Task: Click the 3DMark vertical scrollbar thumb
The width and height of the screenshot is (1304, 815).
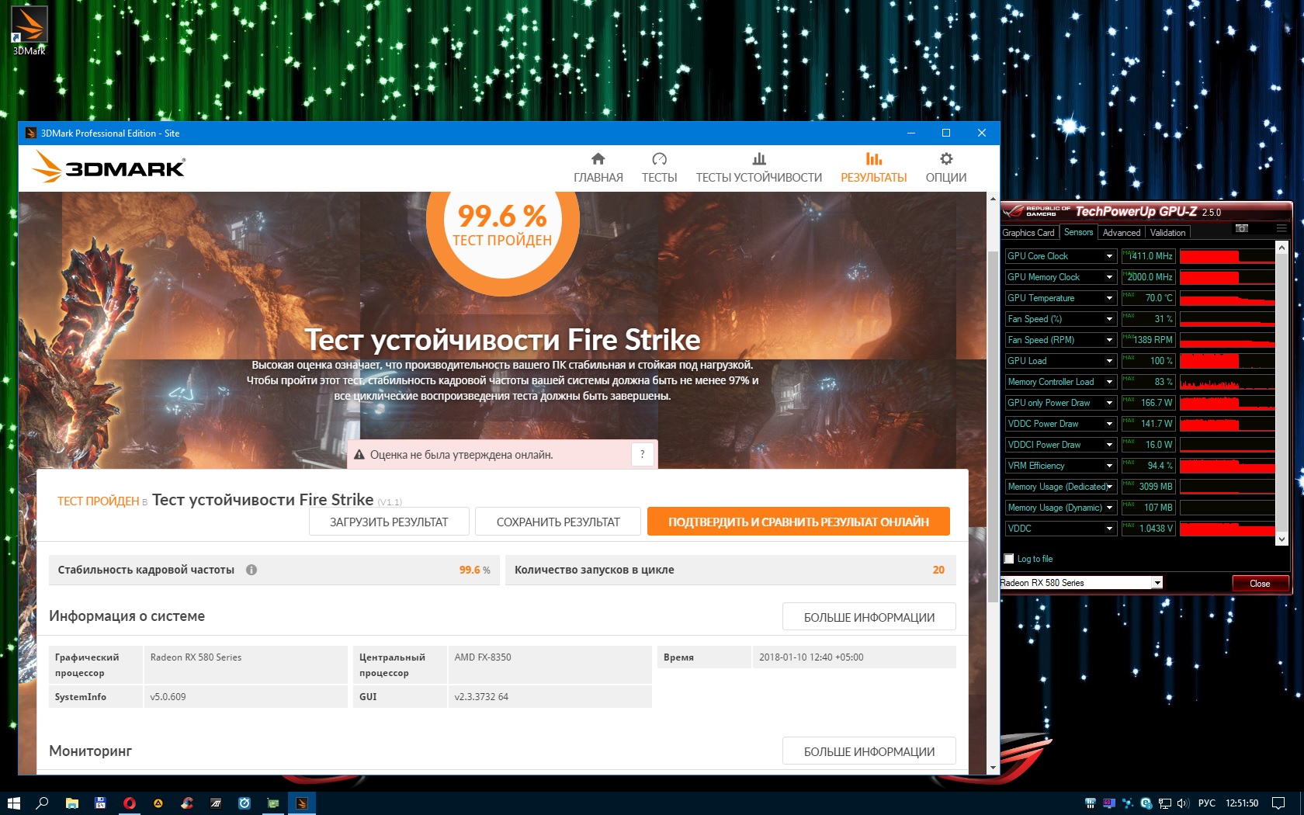Action: (993, 427)
